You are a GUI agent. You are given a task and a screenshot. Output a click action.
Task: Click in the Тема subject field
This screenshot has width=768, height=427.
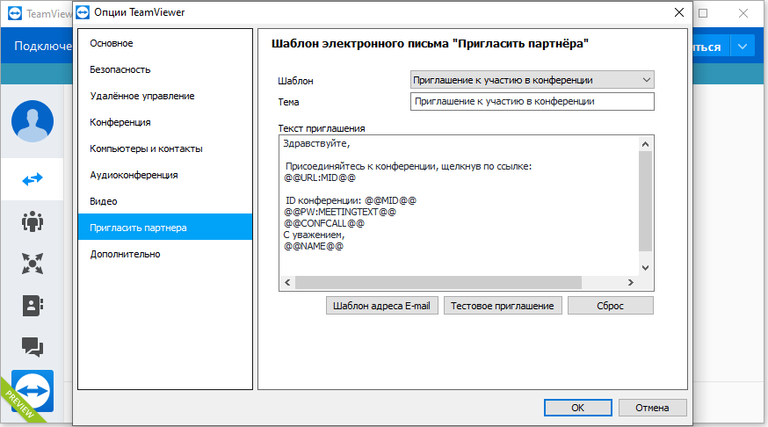pos(532,101)
